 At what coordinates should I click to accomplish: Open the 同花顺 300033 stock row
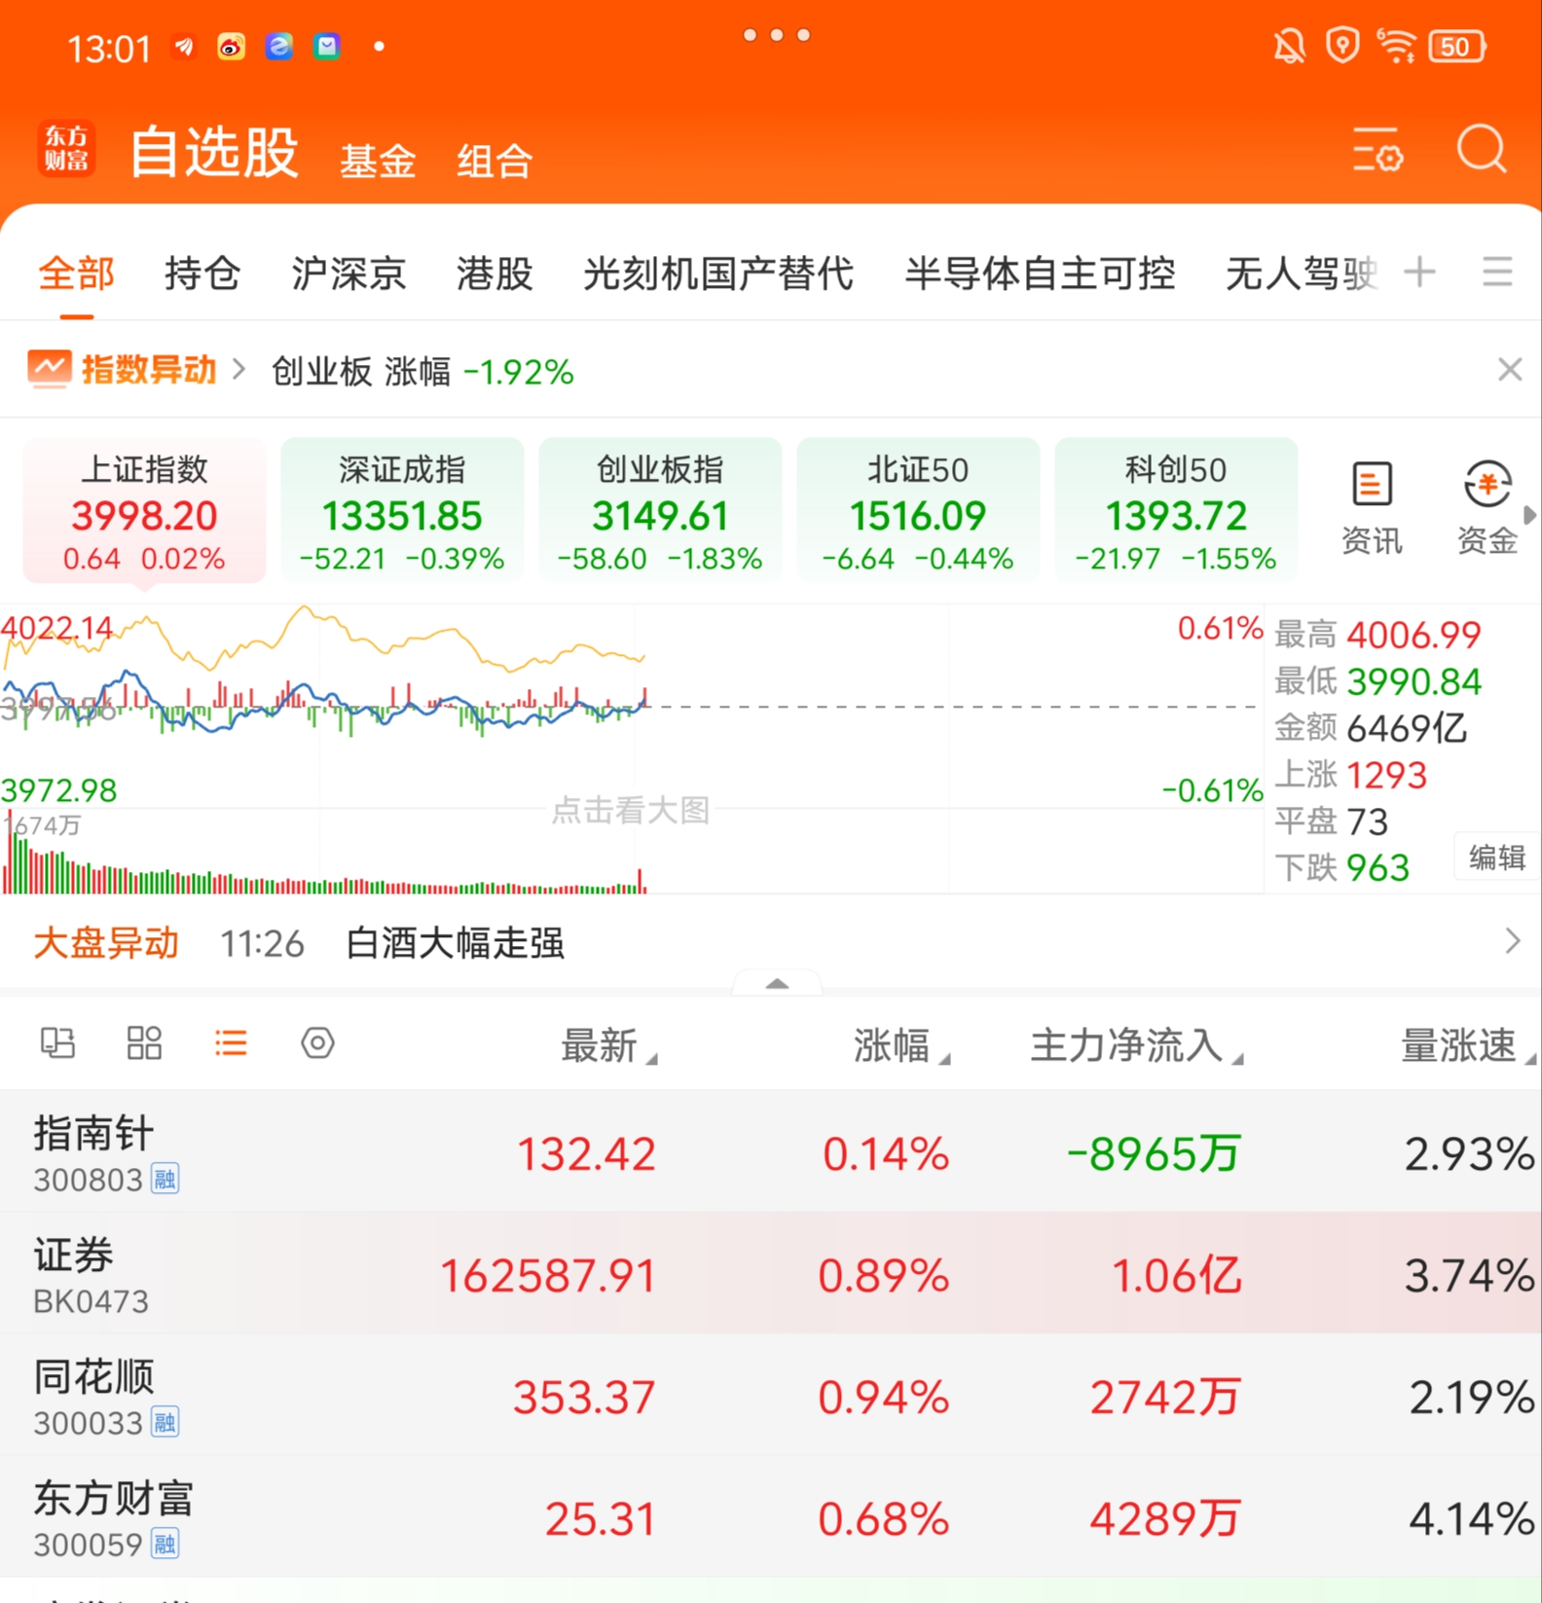(771, 1396)
